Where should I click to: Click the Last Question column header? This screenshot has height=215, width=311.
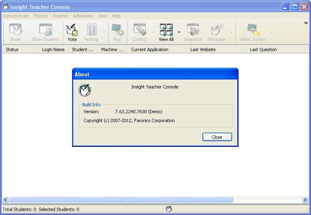[276, 49]
